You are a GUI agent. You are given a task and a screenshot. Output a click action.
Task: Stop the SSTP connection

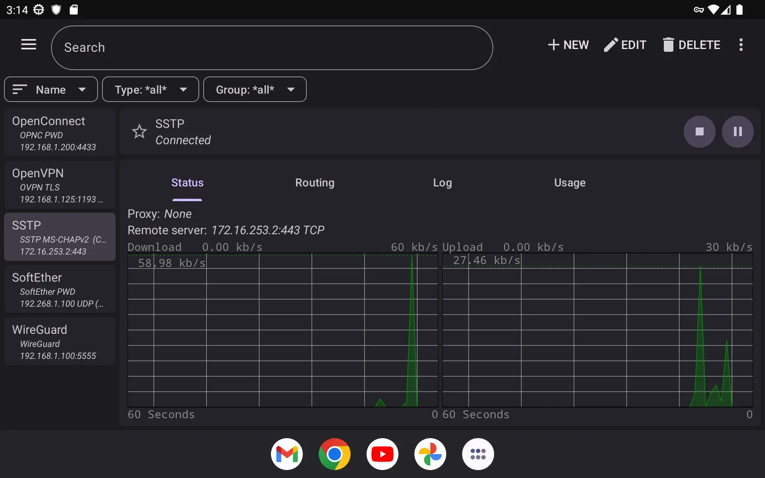699,131
